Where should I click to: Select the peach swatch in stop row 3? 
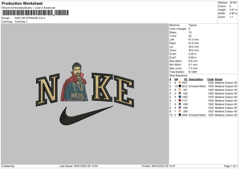pyautogui.click(x=180, y=90)
